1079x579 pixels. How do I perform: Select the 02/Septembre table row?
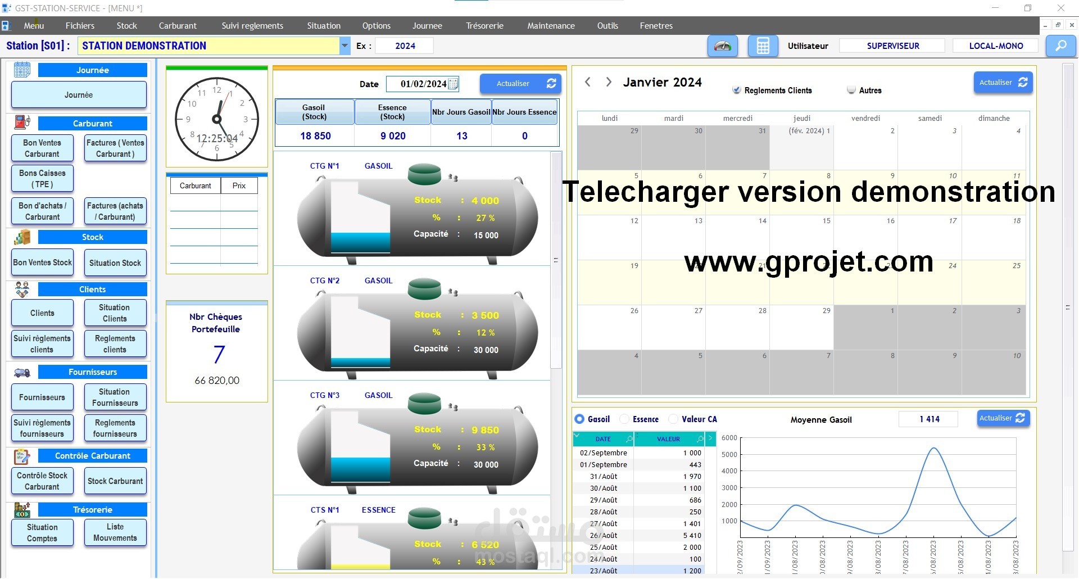coord(639,453)
